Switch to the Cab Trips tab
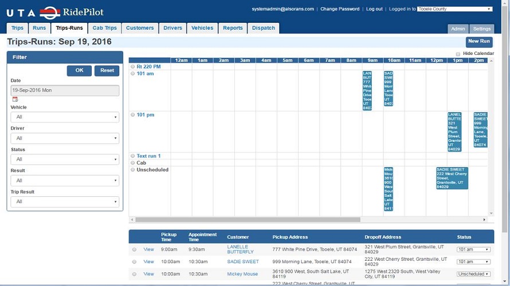Viewport: 510px width, 286px height. click(104, 28)
